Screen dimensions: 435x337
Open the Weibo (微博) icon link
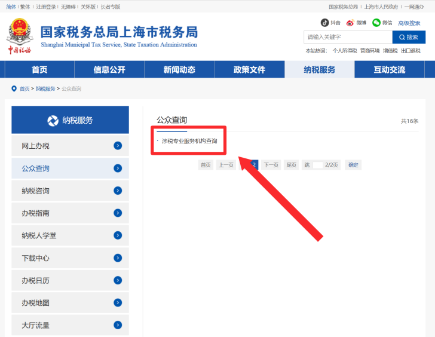(x=350, y=23)
